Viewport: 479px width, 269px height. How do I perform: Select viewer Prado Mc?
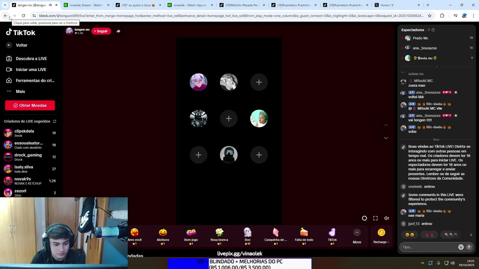click(x=437, y=38)
